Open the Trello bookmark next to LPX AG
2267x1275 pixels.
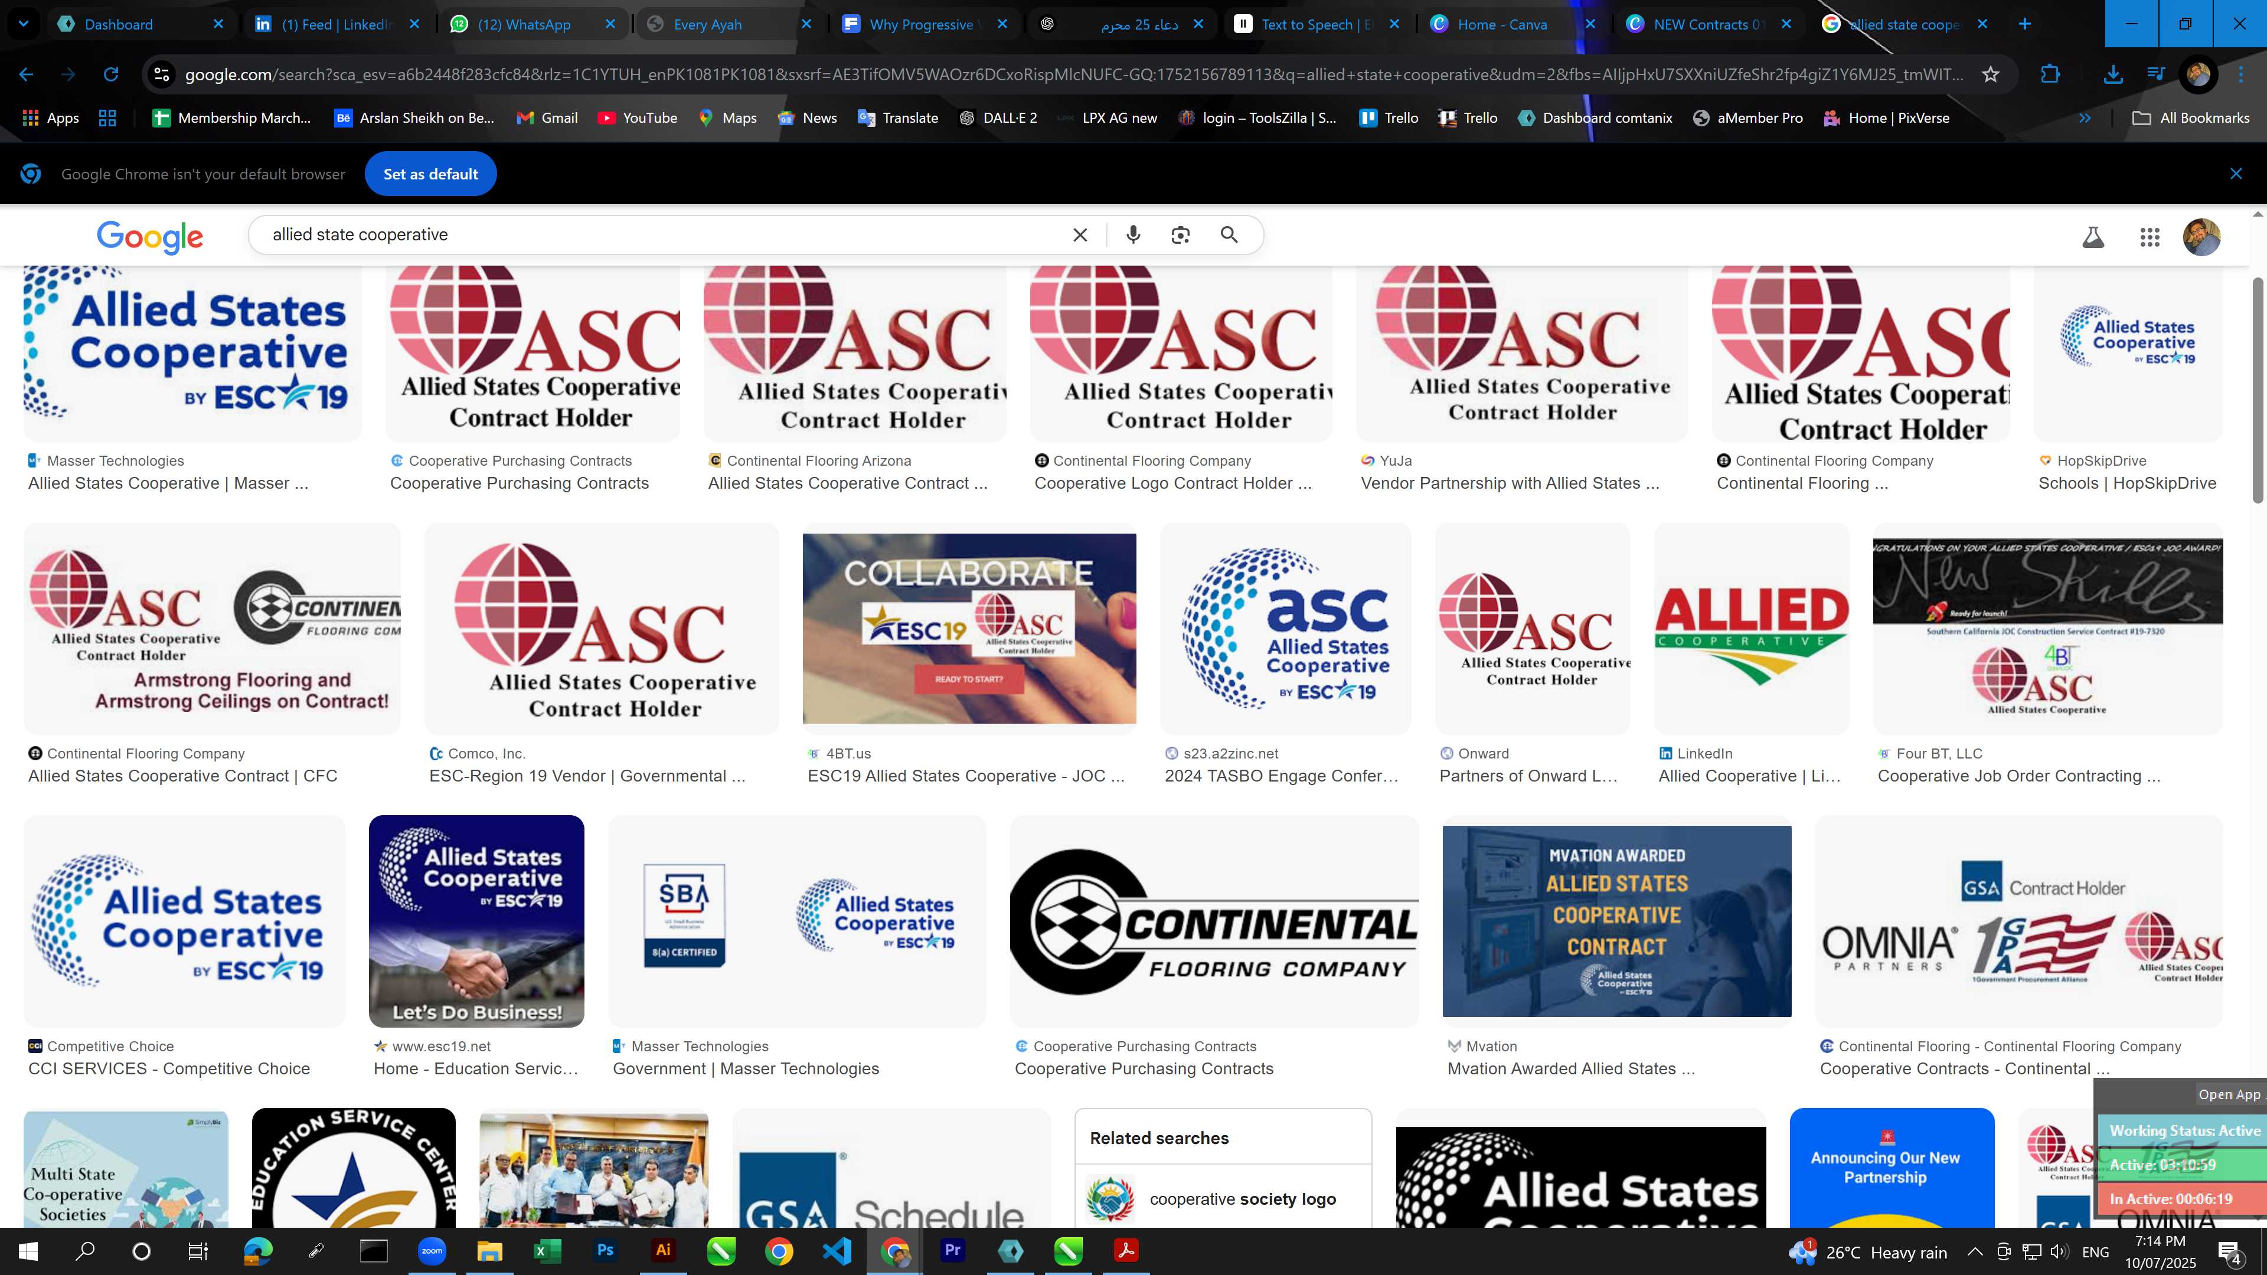(1389, 118)
